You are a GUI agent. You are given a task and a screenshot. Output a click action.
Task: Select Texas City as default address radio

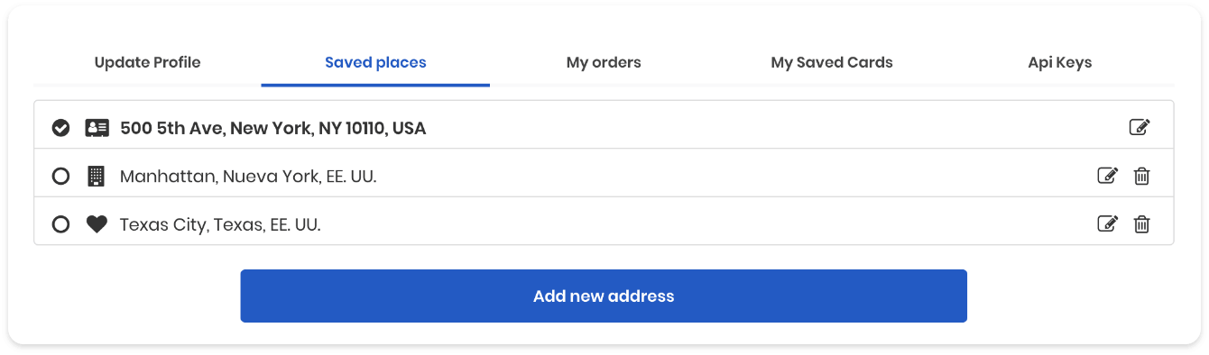tap(60, 224)
